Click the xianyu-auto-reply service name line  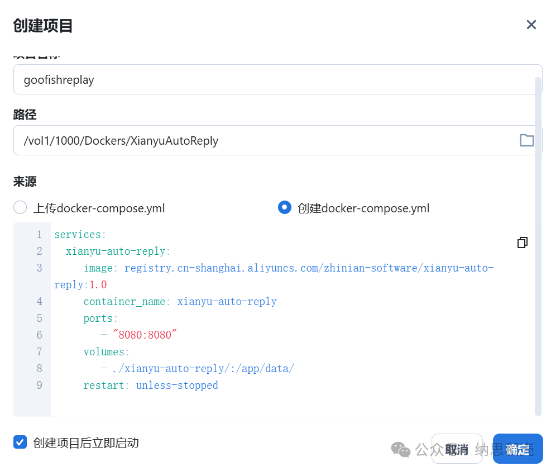coord(118,251)
